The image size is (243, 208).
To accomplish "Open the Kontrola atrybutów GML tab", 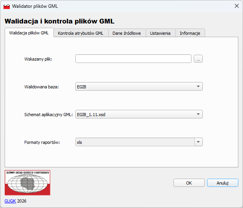I will pyautogui.click(x=80, y=33).
